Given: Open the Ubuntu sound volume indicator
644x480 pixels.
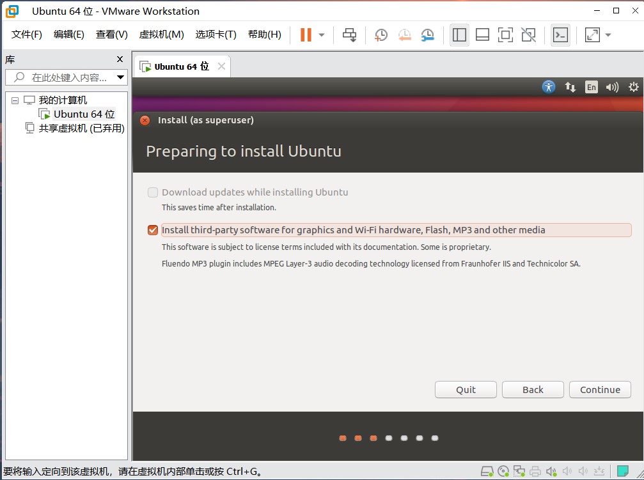Looking at the screenshot, I should (x=612, y=87).
